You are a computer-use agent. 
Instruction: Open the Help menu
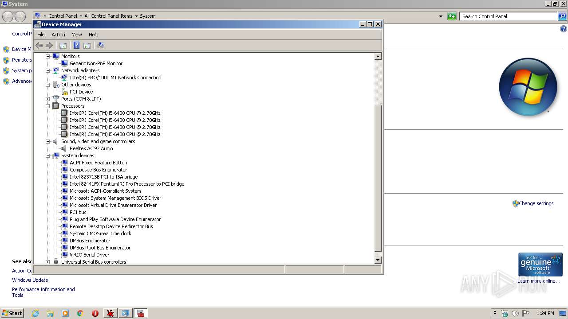click(x=93, y=35)
